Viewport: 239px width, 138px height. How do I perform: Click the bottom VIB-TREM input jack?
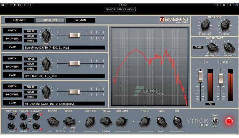pos(11,126)
